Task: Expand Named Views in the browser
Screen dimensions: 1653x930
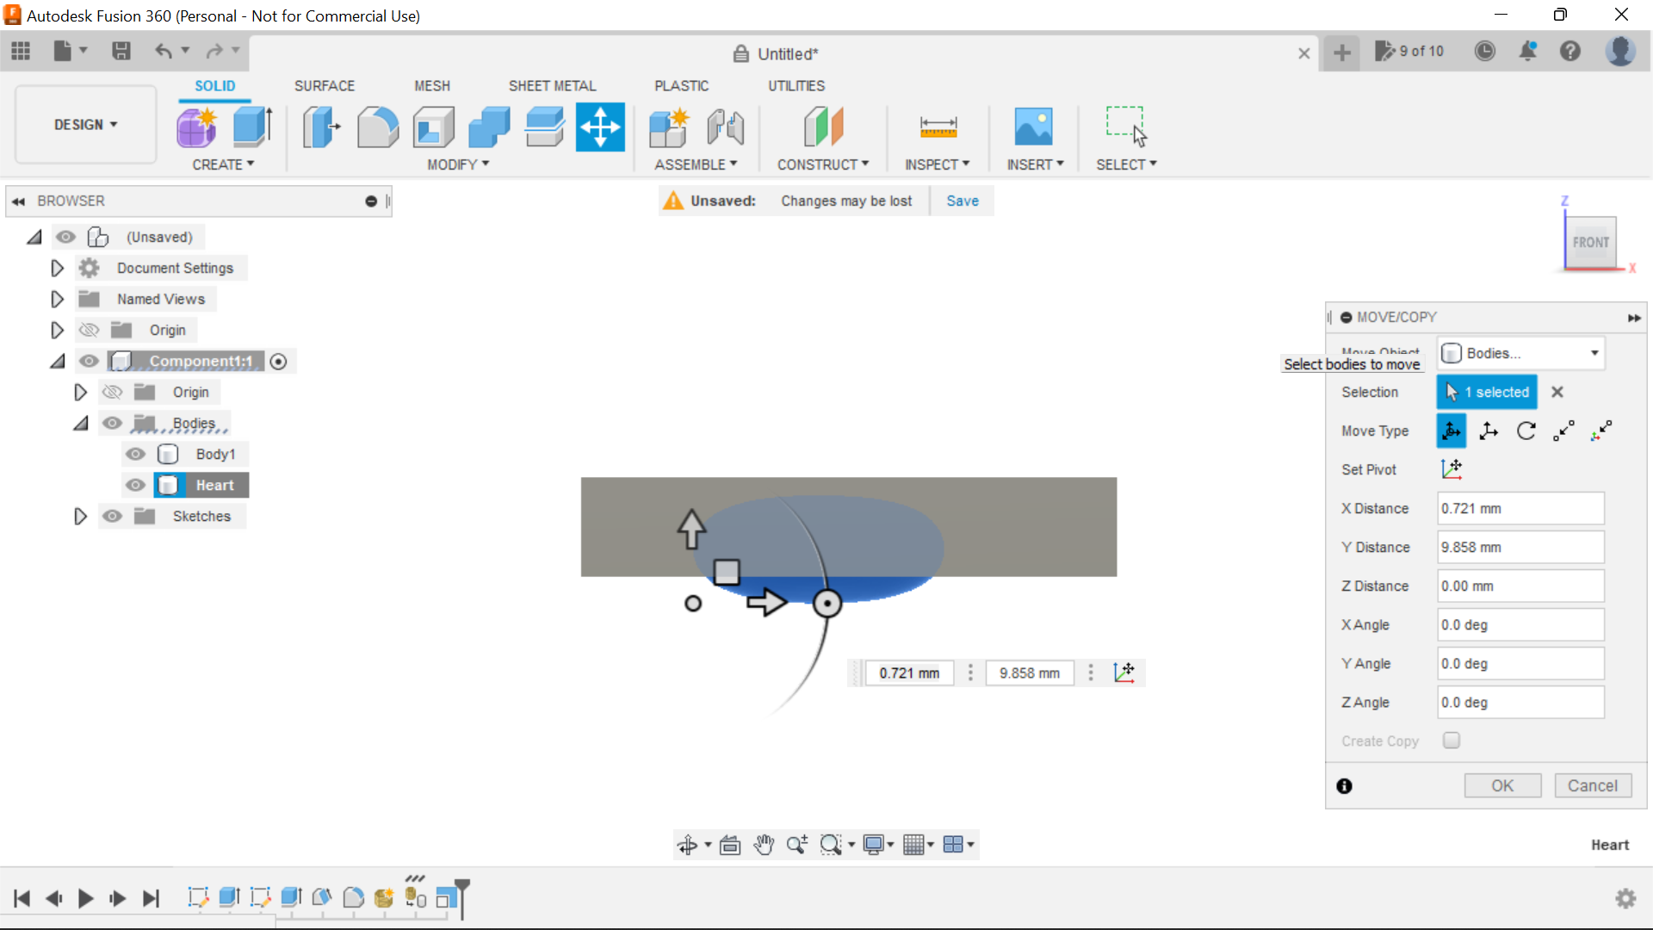Action: pyautogui.click(x=57, y=299)
